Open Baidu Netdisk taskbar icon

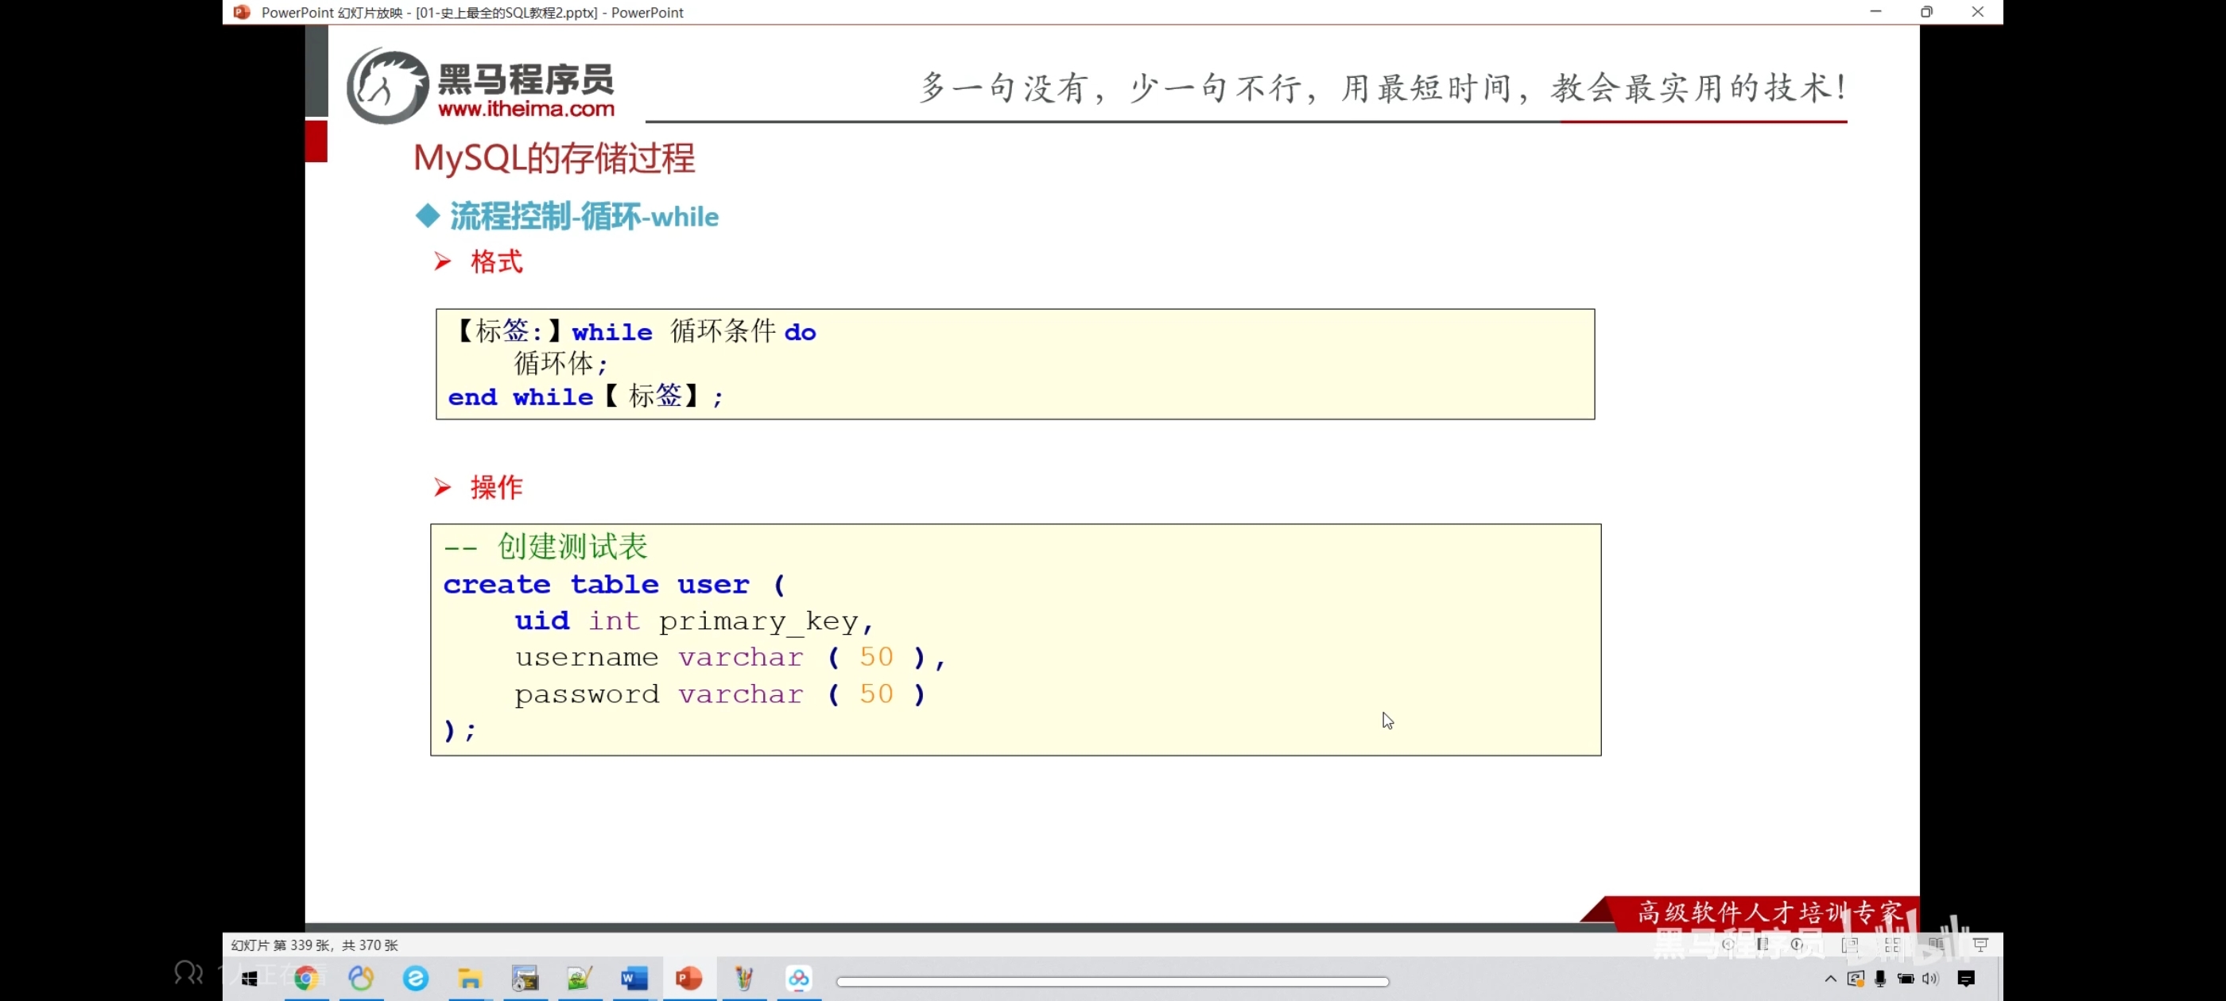tap(798, 979)
